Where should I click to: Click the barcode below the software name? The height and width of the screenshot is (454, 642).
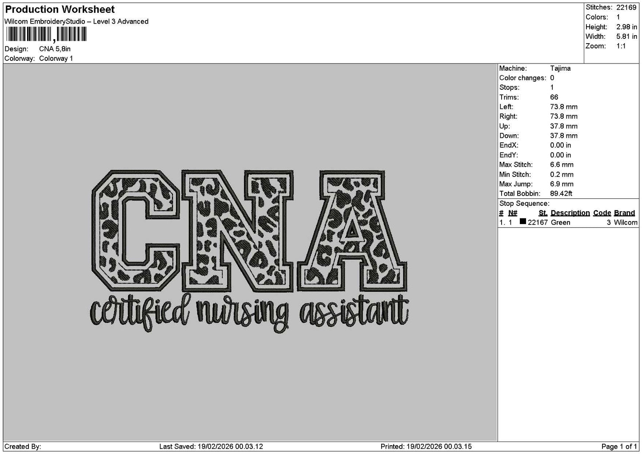point(46,35)
